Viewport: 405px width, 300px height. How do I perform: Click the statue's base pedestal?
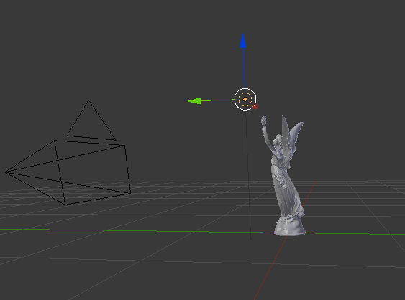tap(290, 228)
